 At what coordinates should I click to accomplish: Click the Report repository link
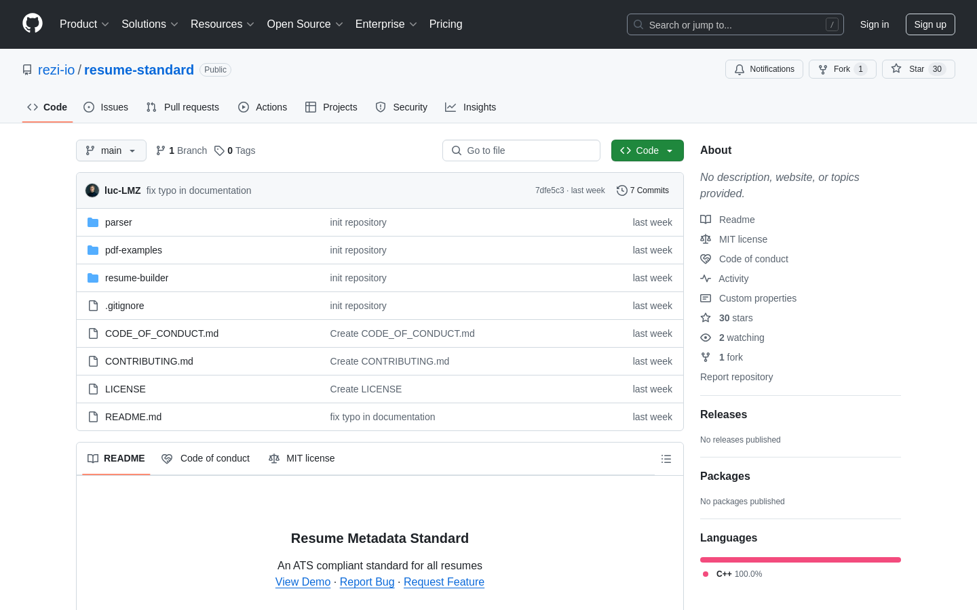pos(736,377)
